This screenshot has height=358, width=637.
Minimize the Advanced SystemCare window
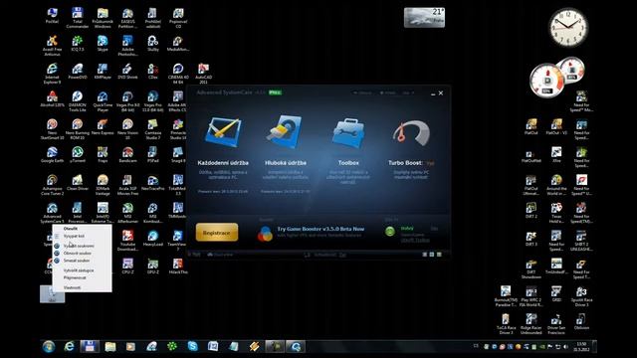coord(433,93)
